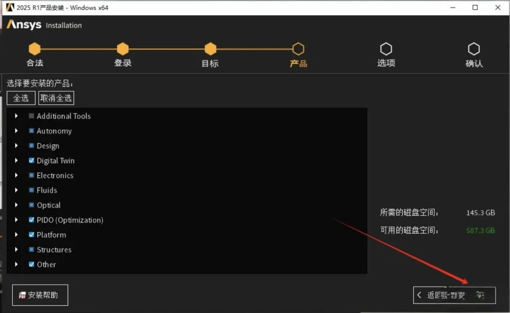
Task: Maximize the installer window
Action: click(475, 8)
